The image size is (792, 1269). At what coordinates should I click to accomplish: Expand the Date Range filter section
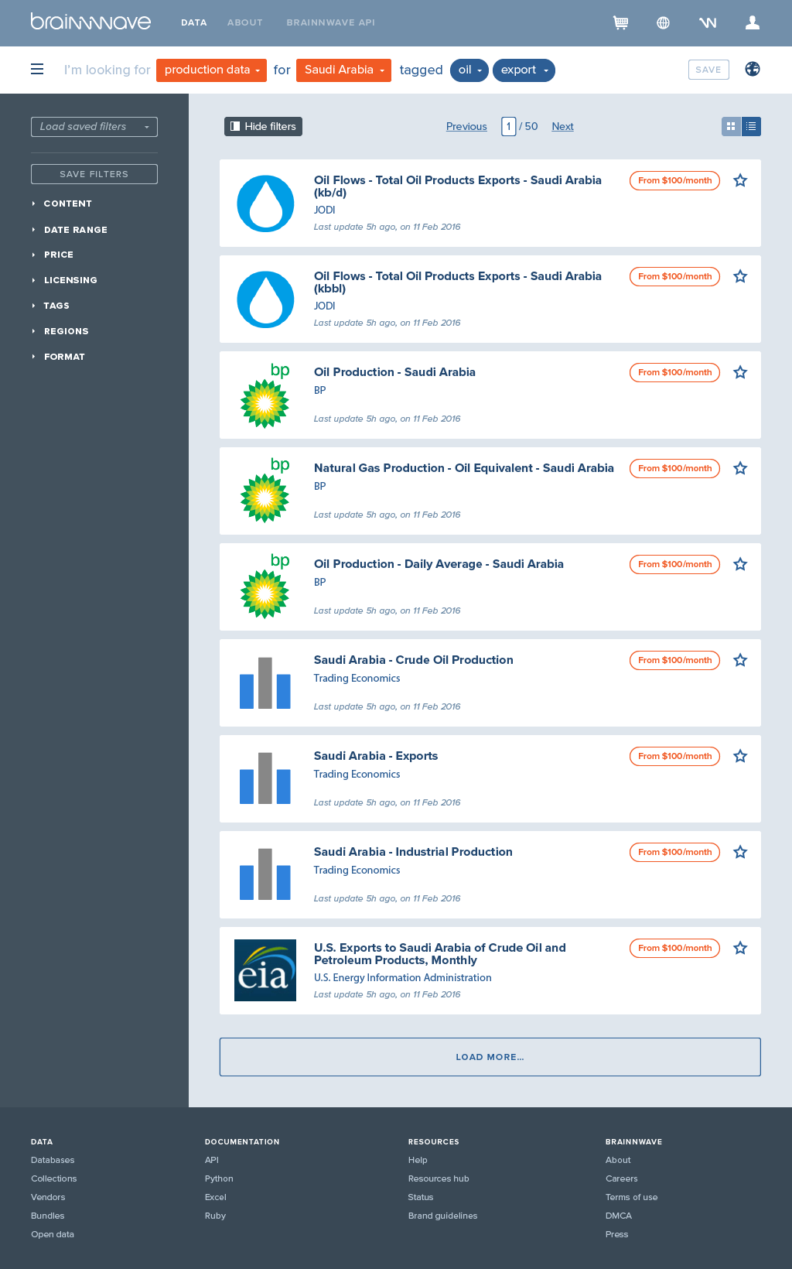tap(70, 230)
